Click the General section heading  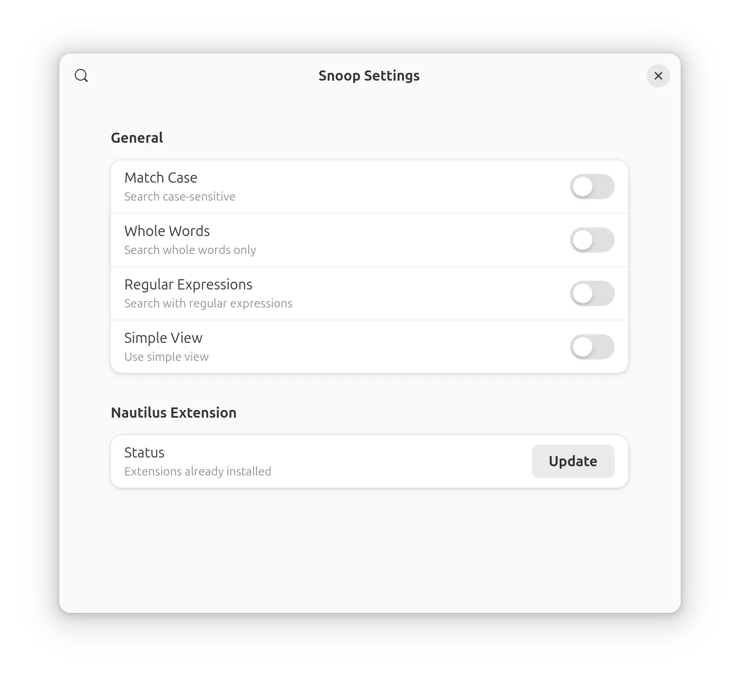click(137, 138)
